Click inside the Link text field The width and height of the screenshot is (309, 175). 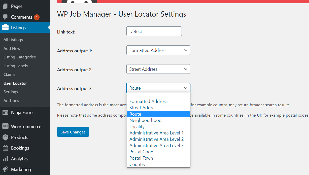[154, 31]
